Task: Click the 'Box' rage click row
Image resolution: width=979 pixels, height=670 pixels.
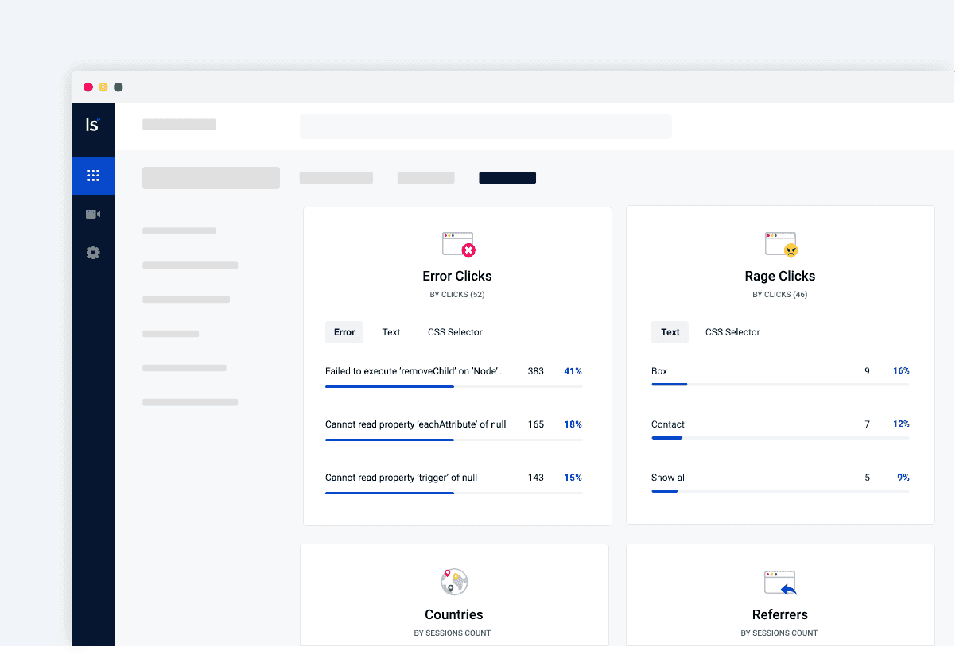Action: [780, 377]
